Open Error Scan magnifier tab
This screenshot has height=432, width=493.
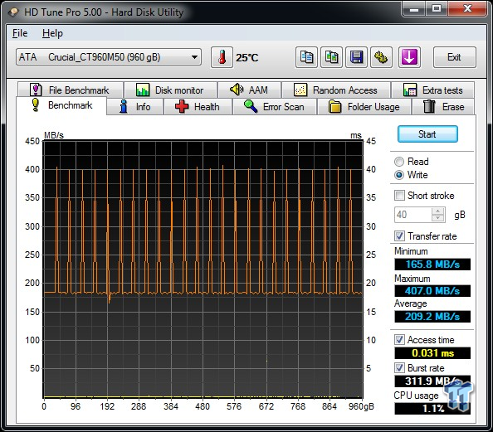tap(275, 106)
